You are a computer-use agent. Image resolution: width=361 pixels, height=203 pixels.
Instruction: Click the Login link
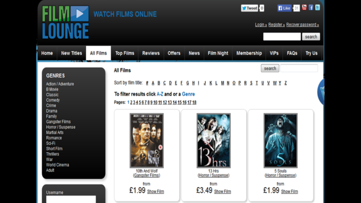pos(261,24)
